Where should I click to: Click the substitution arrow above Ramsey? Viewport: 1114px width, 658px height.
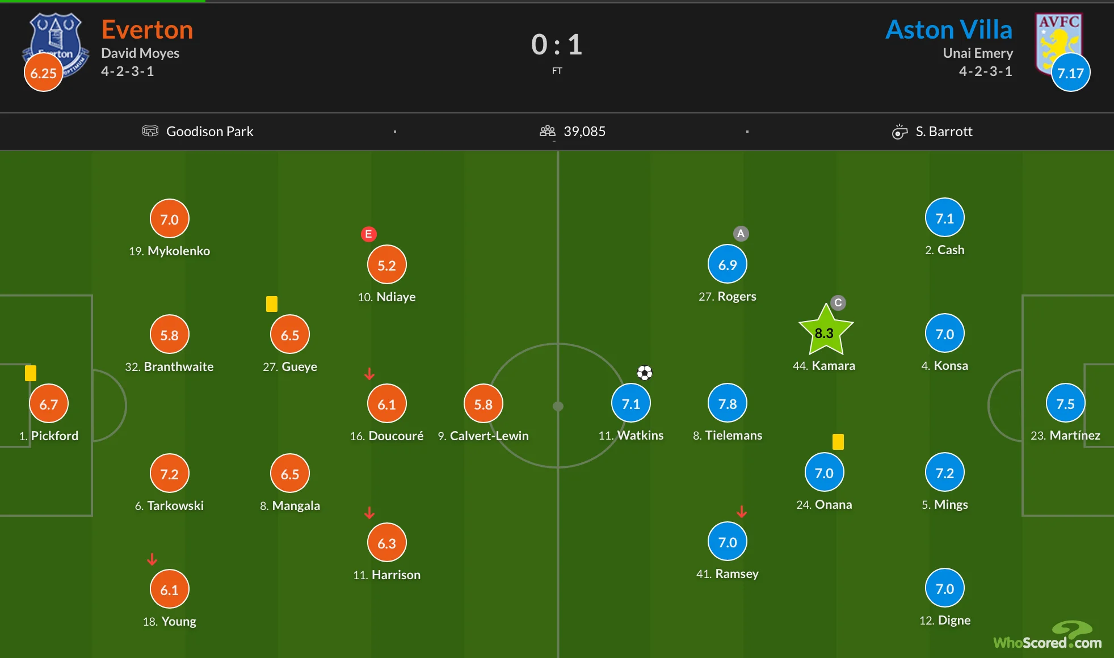pyautogui.click(x=742, y=512)
